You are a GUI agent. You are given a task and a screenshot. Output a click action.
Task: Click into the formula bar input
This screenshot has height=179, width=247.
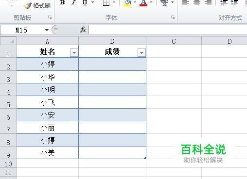coord(168,30)
